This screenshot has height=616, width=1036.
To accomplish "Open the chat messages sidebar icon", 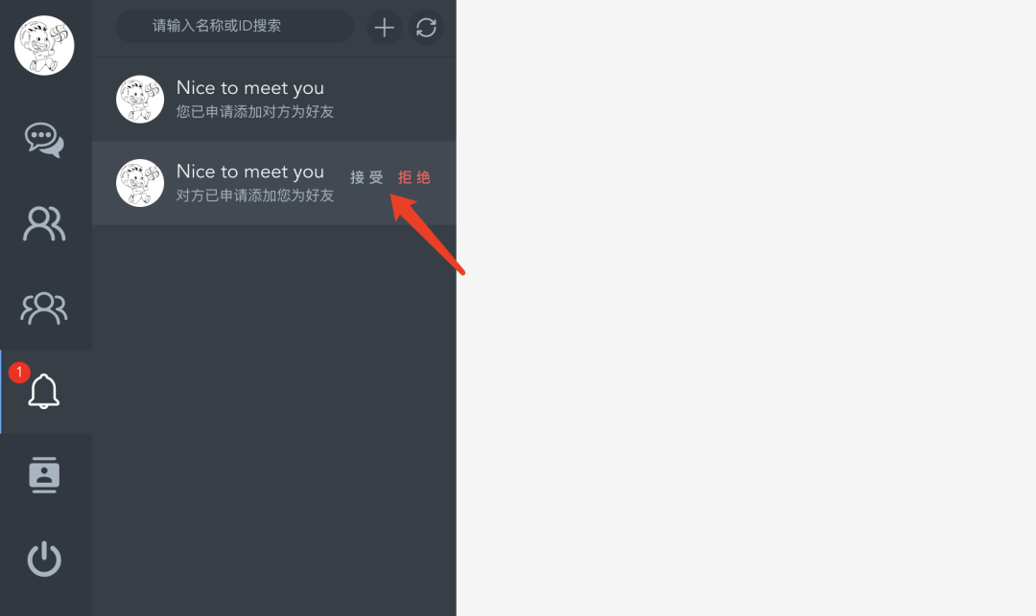I will (x=44, y=140).
